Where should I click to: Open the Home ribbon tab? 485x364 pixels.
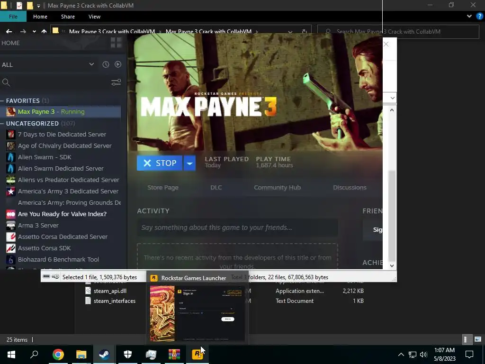coord(40,17)
